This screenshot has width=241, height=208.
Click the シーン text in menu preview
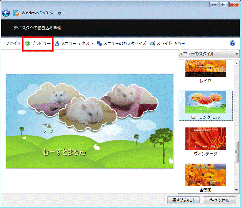click(x=48, y=131)
